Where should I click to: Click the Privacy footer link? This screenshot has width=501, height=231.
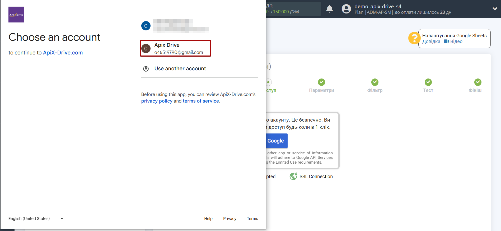click(230, 219)
